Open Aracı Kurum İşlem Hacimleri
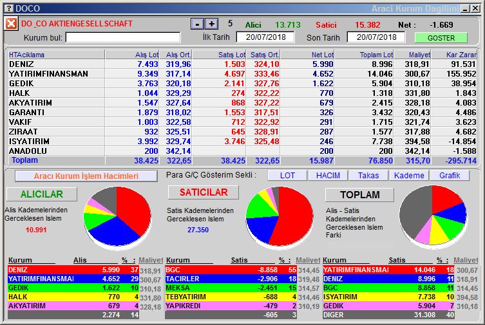The image size is (485, 325). [86, 176]
